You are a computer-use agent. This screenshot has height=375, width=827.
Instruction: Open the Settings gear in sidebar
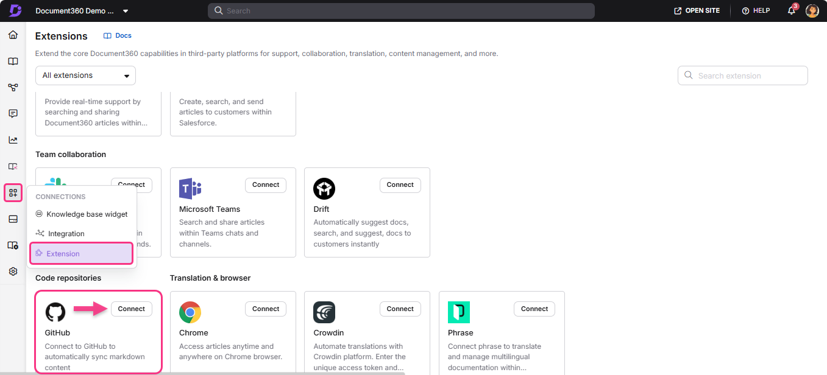pos(13,271)
